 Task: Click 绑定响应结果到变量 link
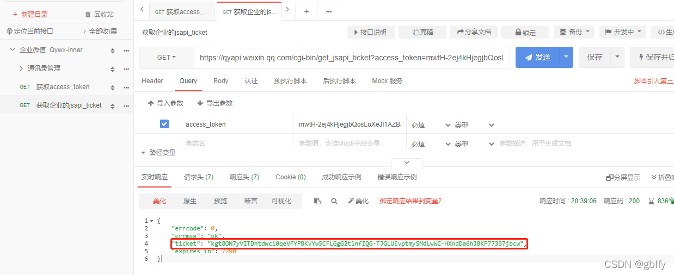410,201
